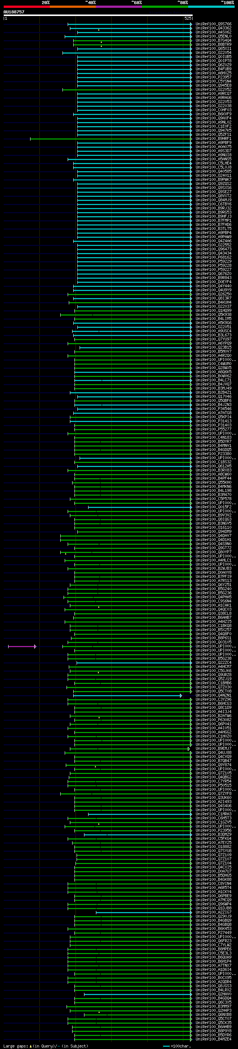Click label UniRef100_Q9GT72

(213, 548)
